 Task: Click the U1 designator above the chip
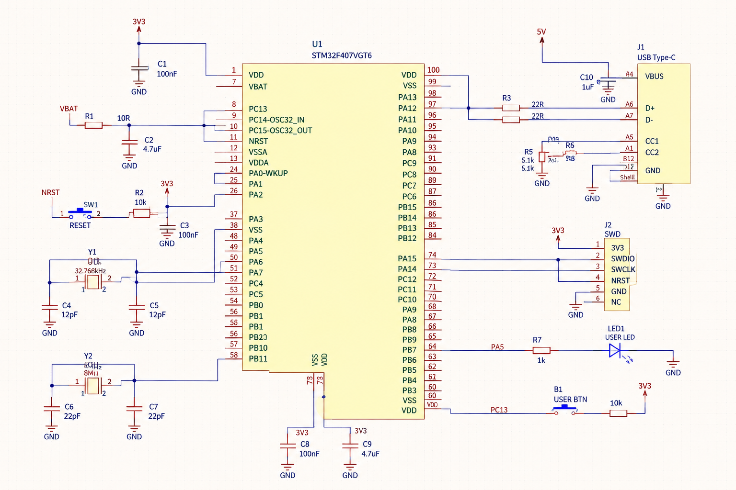[x=317, y=44]
